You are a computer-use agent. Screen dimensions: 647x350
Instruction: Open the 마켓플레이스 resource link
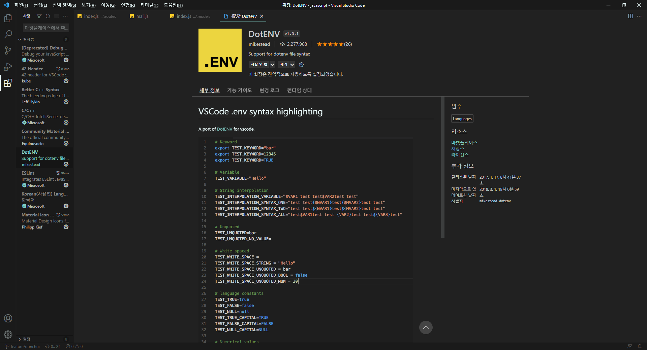pyautogui.click(x=464, y=143)
